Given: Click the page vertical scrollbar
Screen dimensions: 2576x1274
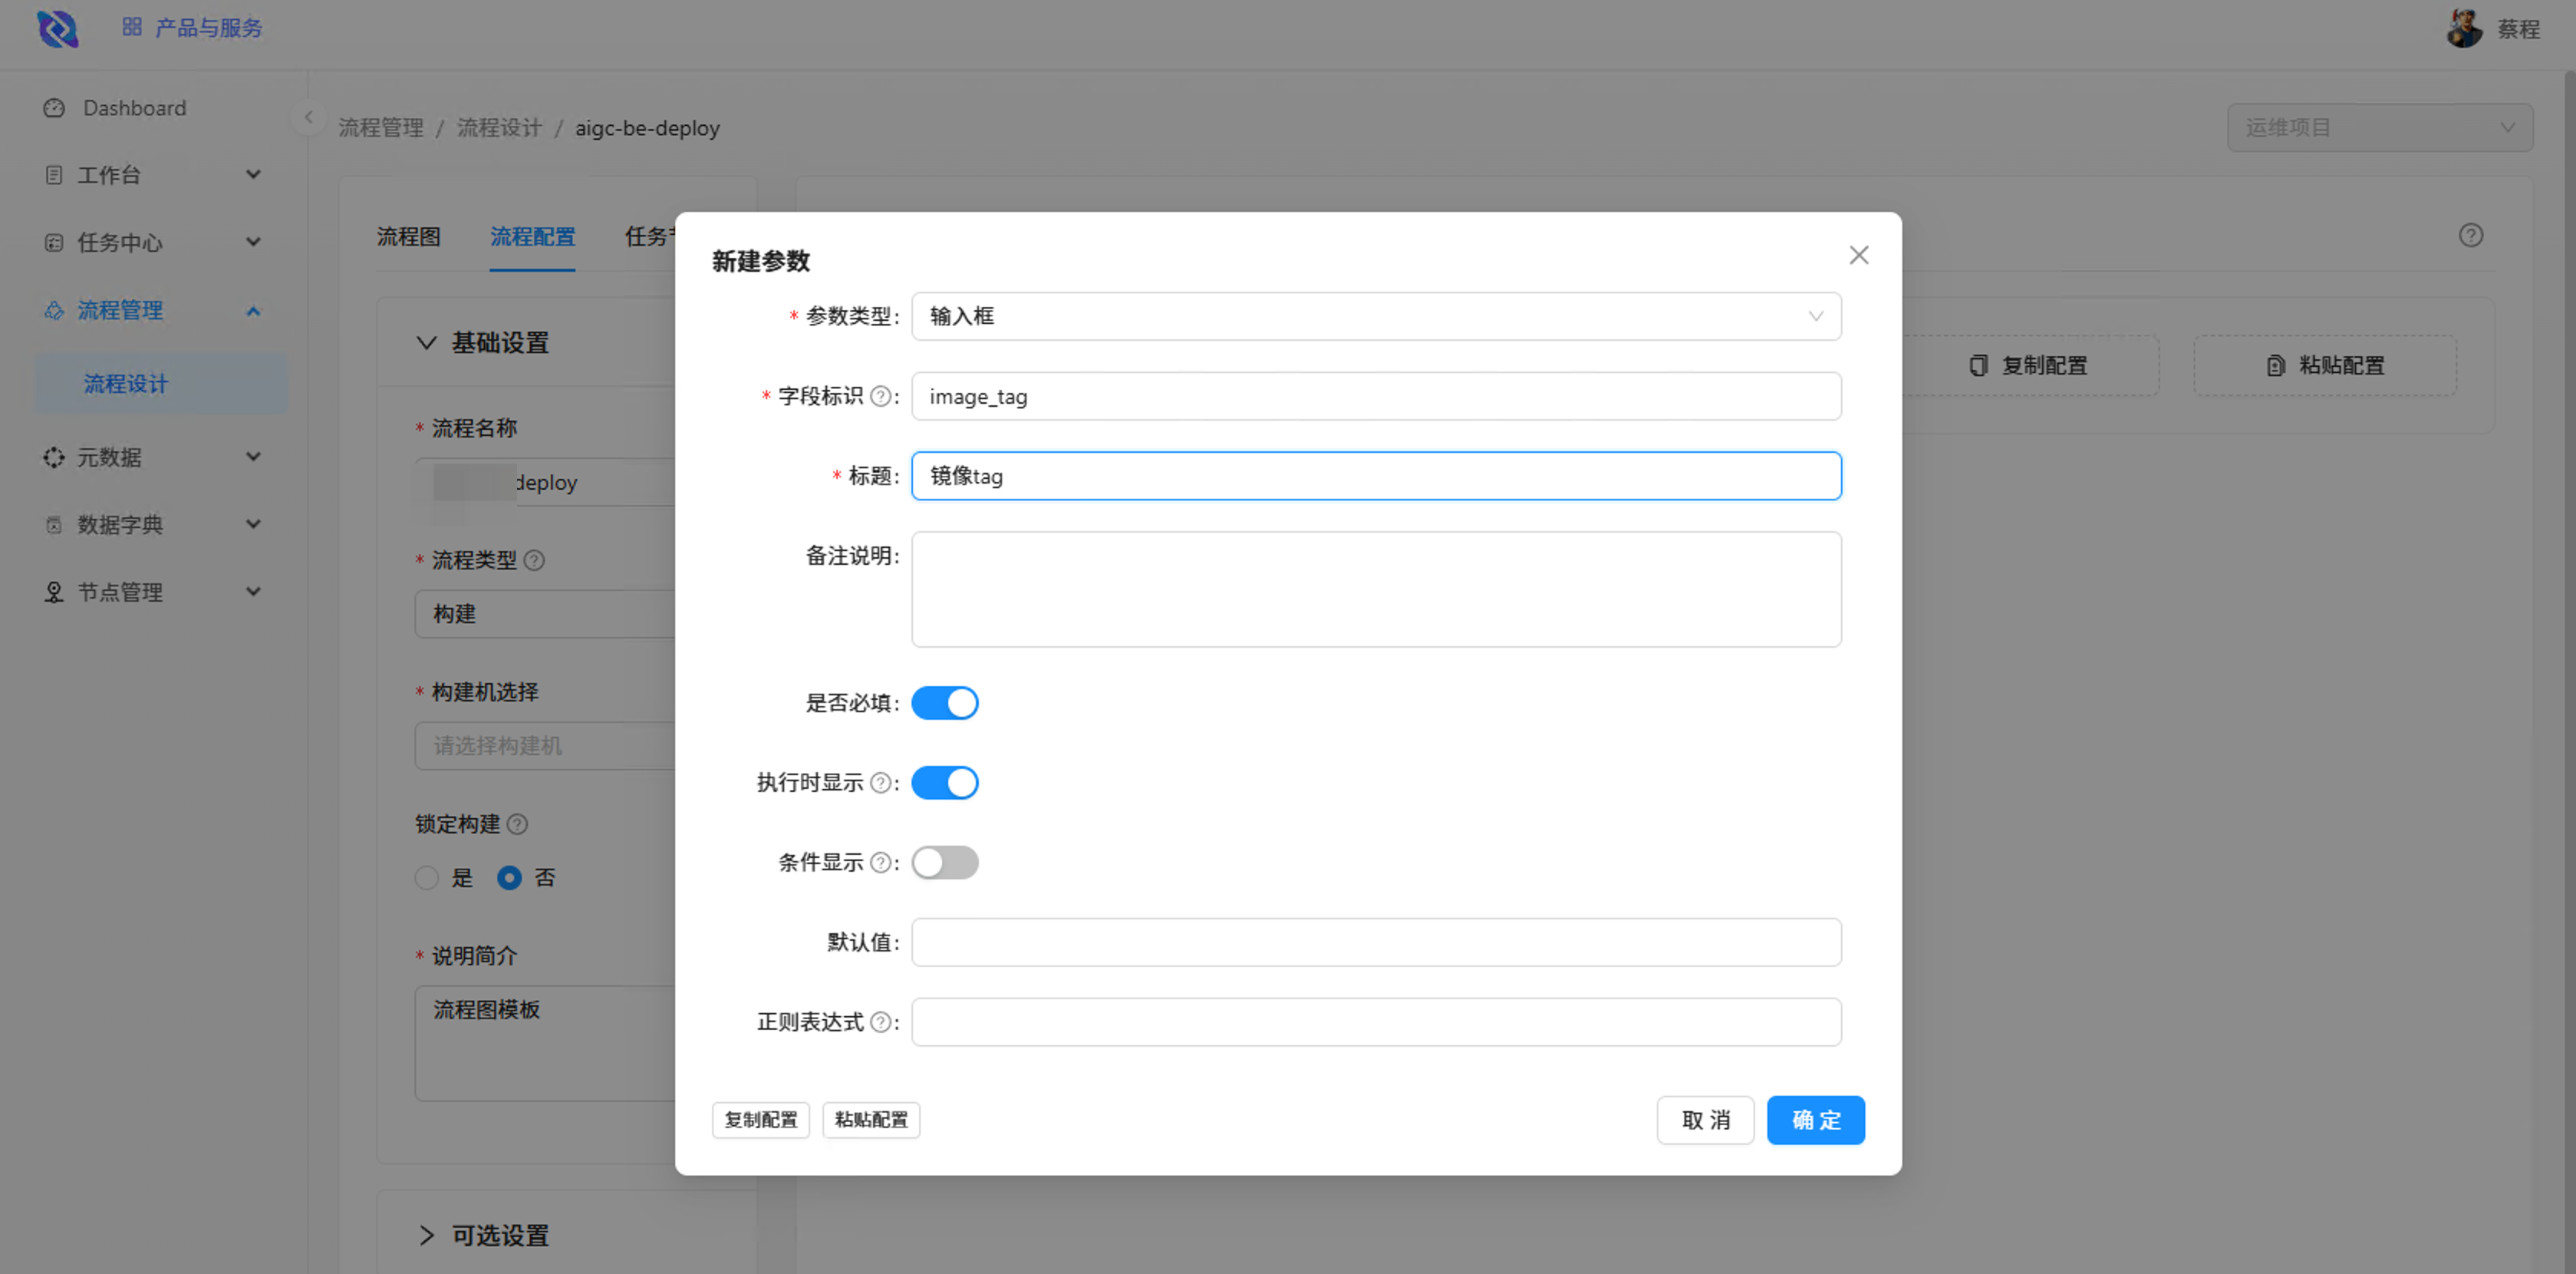Looking at the screenshot, I should 2568,671.
